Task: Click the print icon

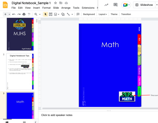Action: [24, 14]
